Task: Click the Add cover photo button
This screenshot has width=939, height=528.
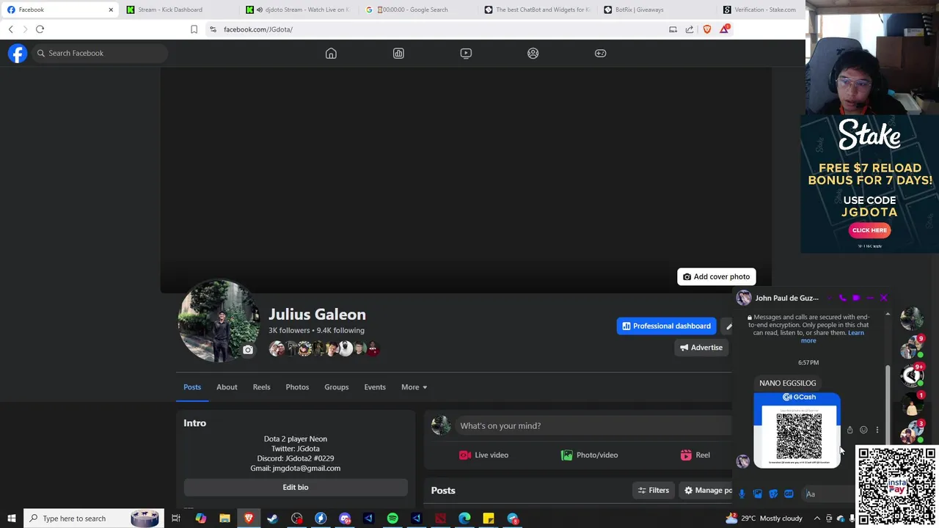Action: pyautogui.click(x=716, y=276)
